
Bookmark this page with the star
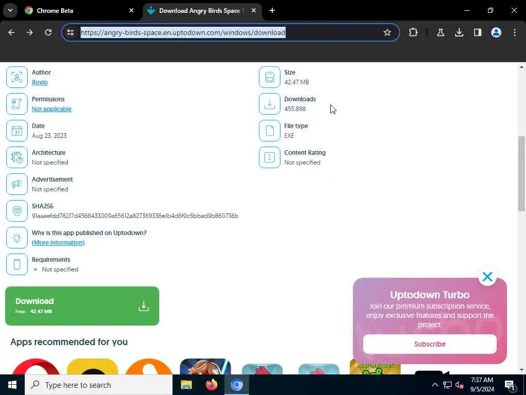click(387, 32)
